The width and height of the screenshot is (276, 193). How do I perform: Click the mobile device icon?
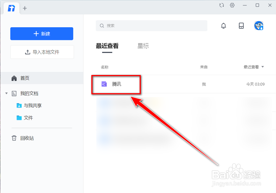241,26
